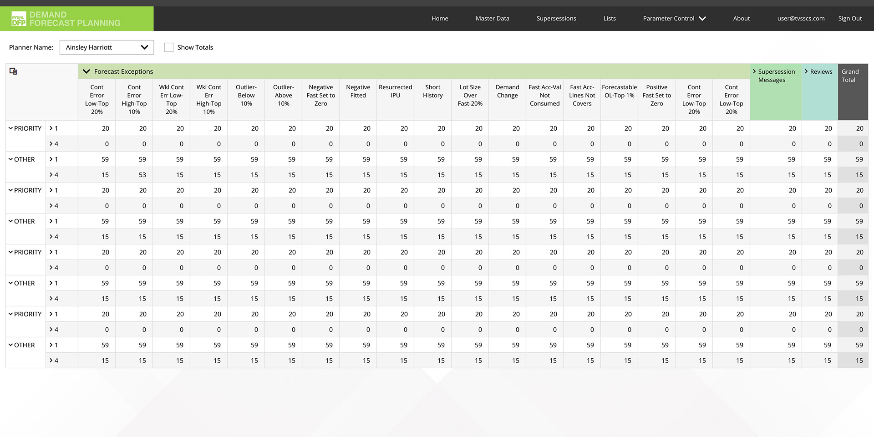The image size is (874, 437).
Task: Click the user@tvsscs.com account link
Action: point(801,19)
